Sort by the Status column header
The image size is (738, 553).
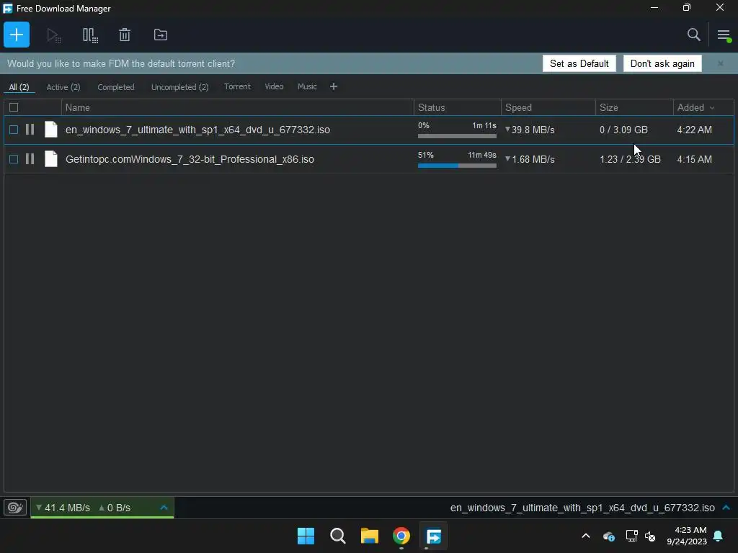tap(458, 108)
